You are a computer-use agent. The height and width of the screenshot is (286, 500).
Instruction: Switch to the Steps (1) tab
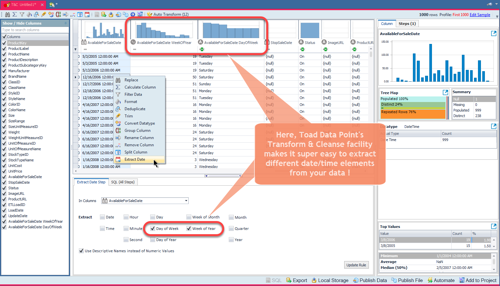pyautogui.click(x=407, y=24)
